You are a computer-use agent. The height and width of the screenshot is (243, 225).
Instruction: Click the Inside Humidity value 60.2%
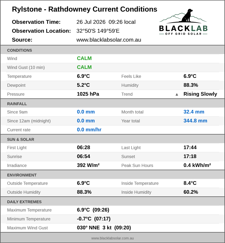tap(191, 192)
